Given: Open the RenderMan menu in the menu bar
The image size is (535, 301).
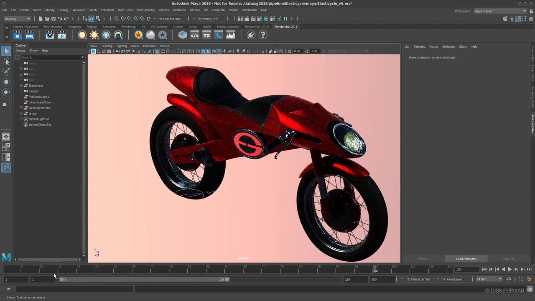Looking at the screenshot, I should (x=249, y=10).
